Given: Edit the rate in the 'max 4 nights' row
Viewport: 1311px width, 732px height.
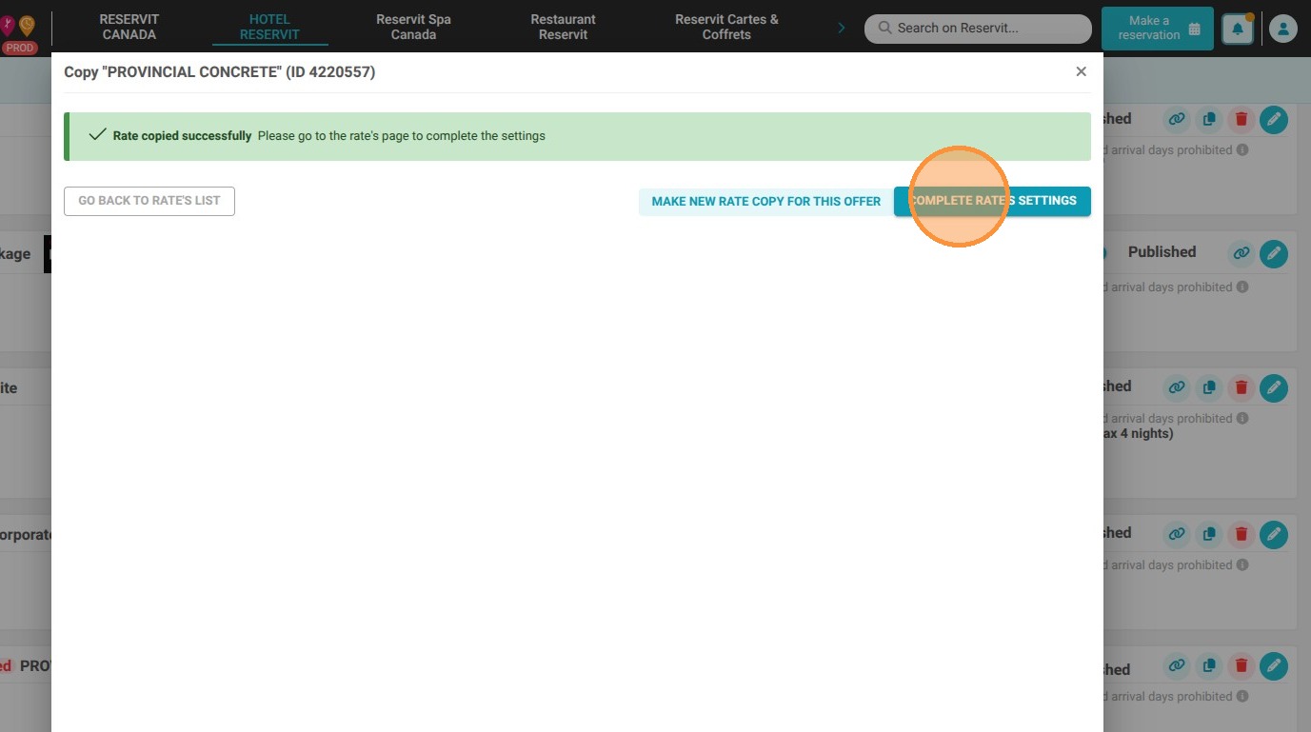Looking at the screenshot, I should tap(1274, 388).
